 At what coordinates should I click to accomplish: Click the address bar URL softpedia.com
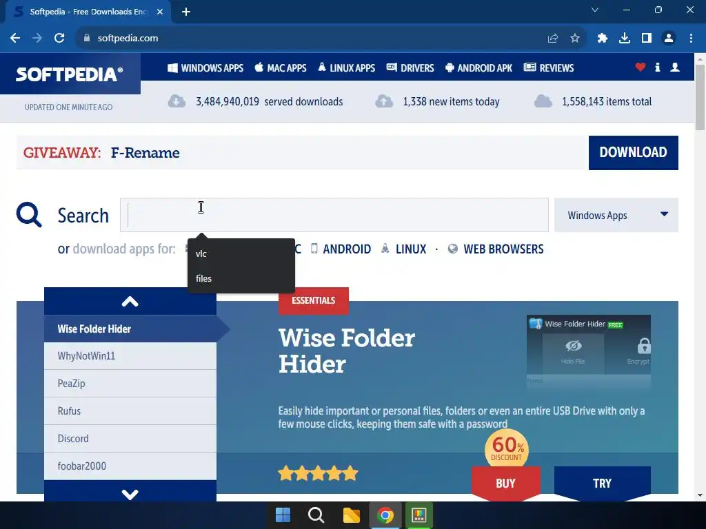click(128, 39)
